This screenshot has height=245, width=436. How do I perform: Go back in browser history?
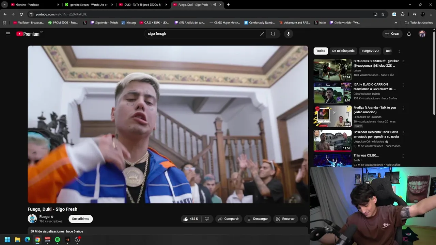point(5,14)
